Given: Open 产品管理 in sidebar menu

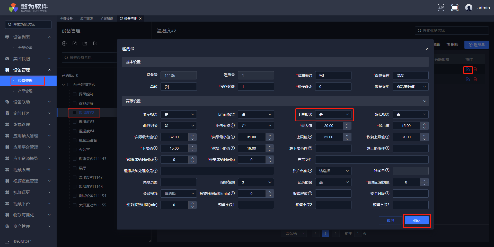Looking at the screenshot, I should tap(25, 91).
